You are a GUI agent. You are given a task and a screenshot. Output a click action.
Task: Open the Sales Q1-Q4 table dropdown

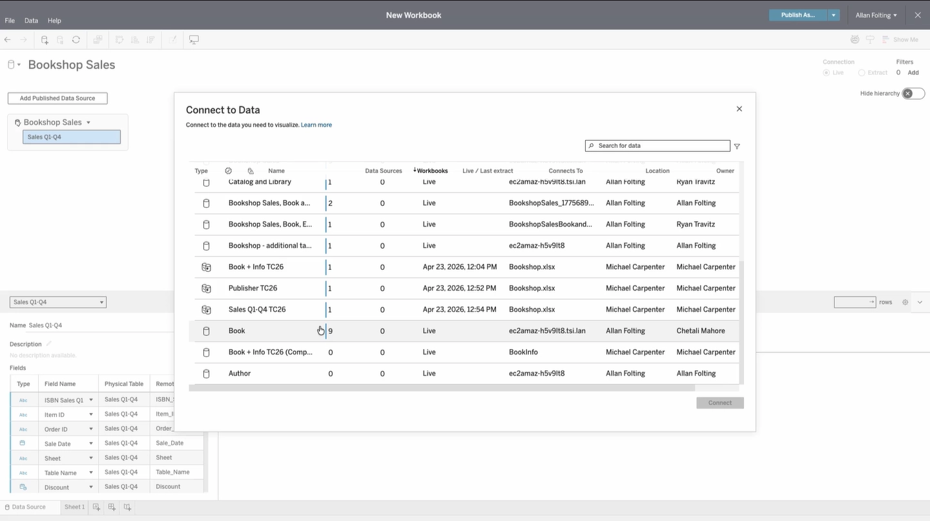coord(57,302)
